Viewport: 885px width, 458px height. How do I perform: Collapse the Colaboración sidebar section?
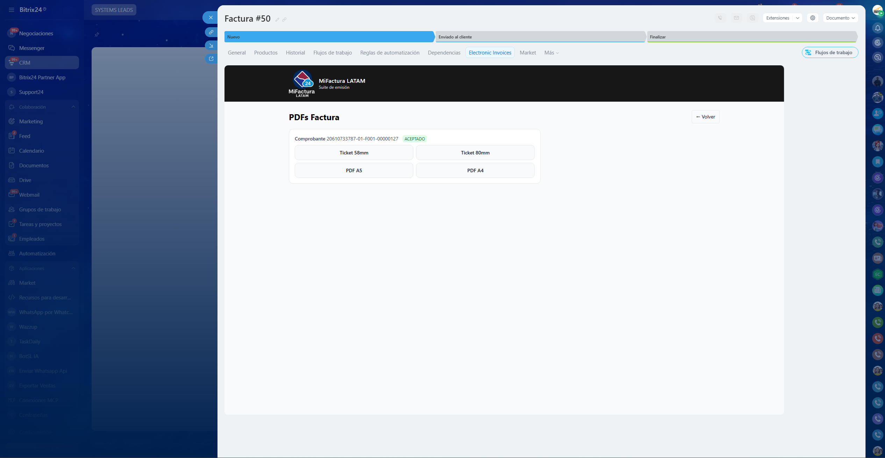(73, 107)
